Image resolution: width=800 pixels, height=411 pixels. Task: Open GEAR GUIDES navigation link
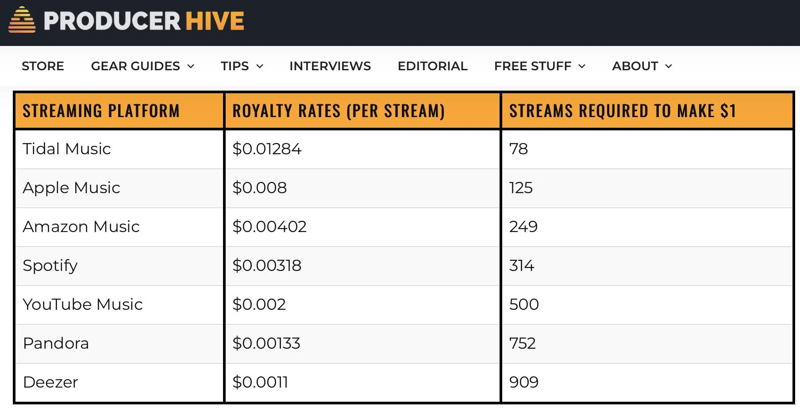click(x=135, y=66)
